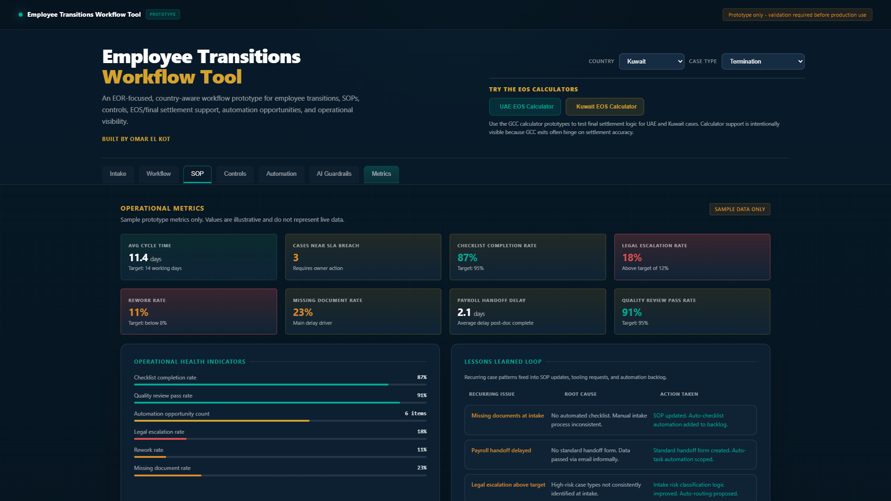Click the Quality Review Pass Rate card
Viewport: 891px width, 501px height.
coord(692,312)
